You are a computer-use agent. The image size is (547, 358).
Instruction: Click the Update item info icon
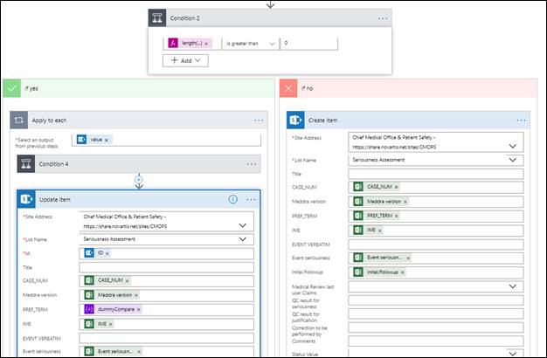233,199
